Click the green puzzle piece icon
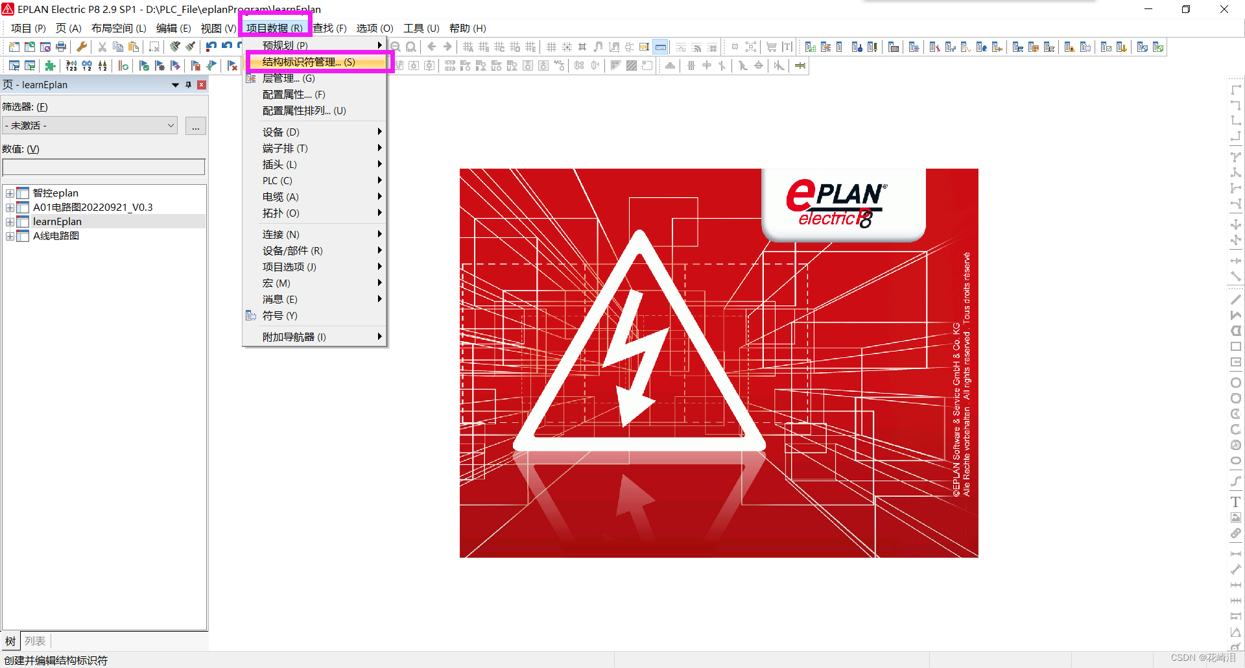Viewport: 1245px width, 668px height. 51,66
